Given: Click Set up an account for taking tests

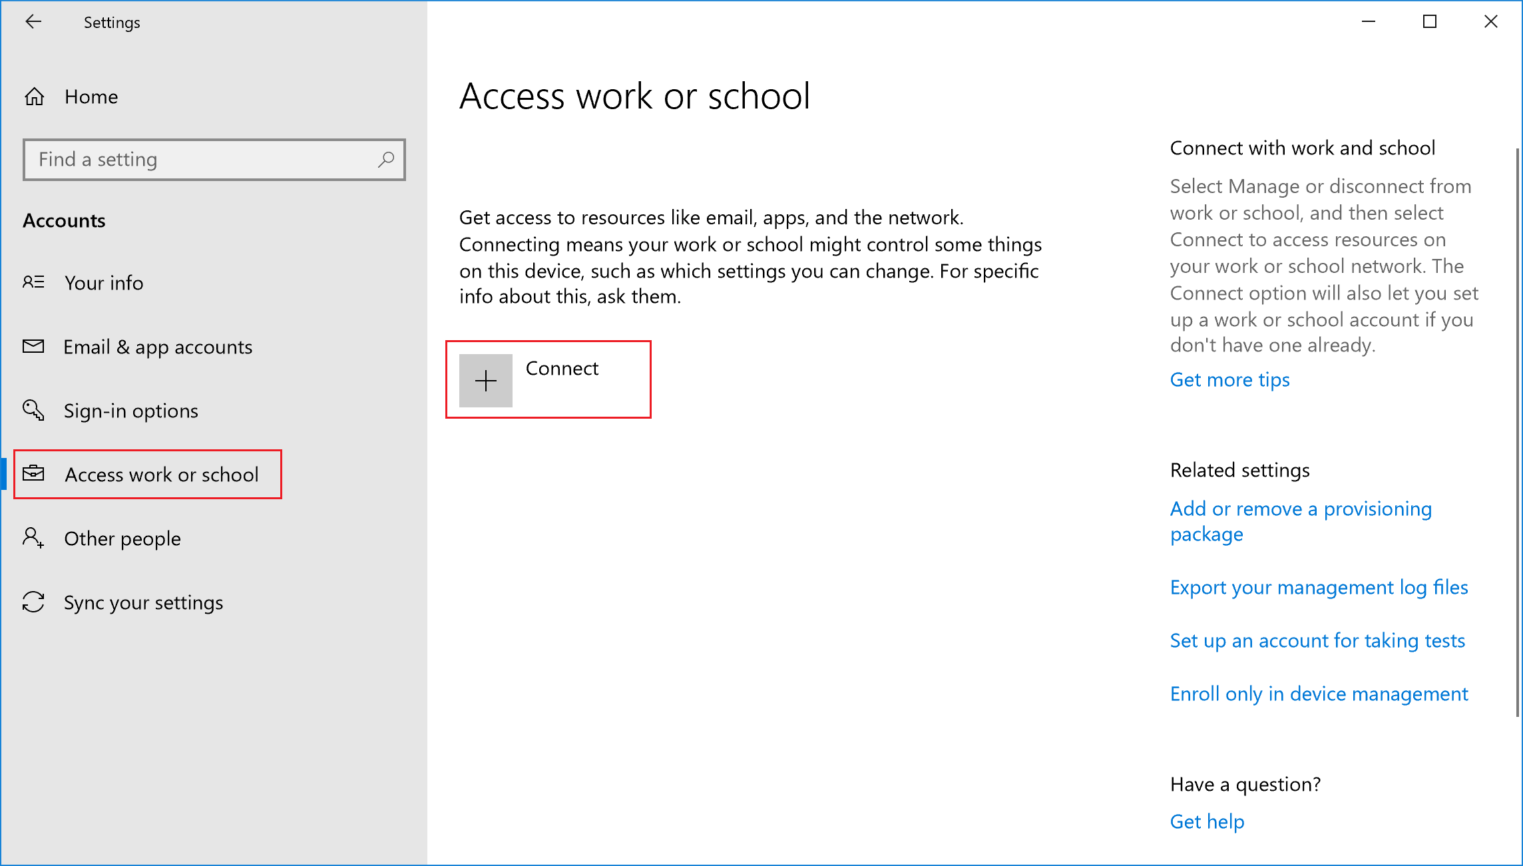Looking at the screenshot, I should point(1317,639).
